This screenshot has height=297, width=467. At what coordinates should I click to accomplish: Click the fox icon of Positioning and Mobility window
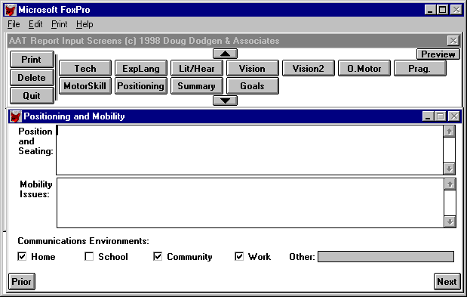click(x=15, y=116)
